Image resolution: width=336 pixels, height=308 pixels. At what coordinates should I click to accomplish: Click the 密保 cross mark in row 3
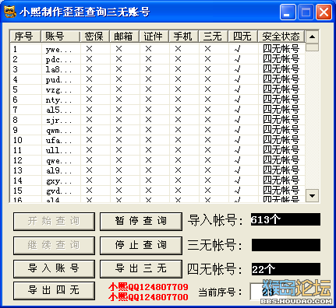[89, 69]
